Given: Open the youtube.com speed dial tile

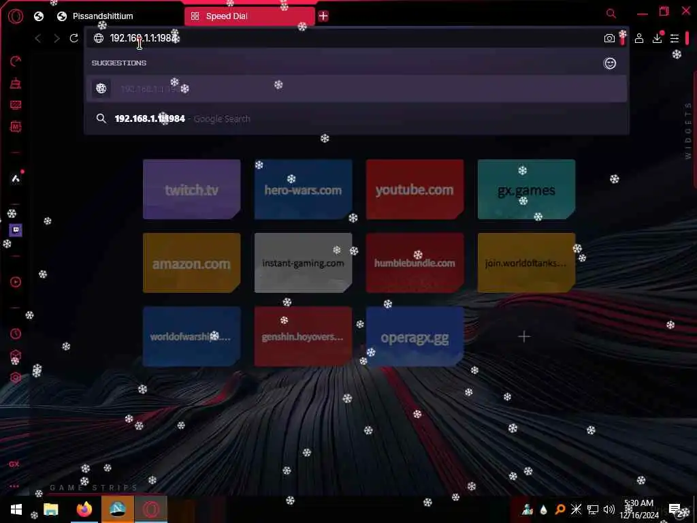Looking at the screenshot, I should click(x=415, y=189).
